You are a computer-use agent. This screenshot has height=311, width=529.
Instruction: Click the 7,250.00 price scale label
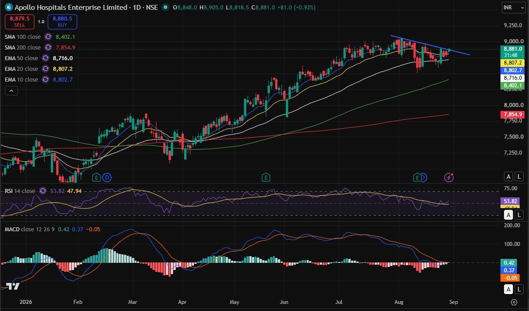pos(514,153)
